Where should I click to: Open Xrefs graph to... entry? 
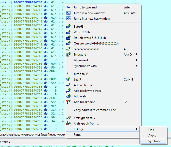tap(103, 118)
